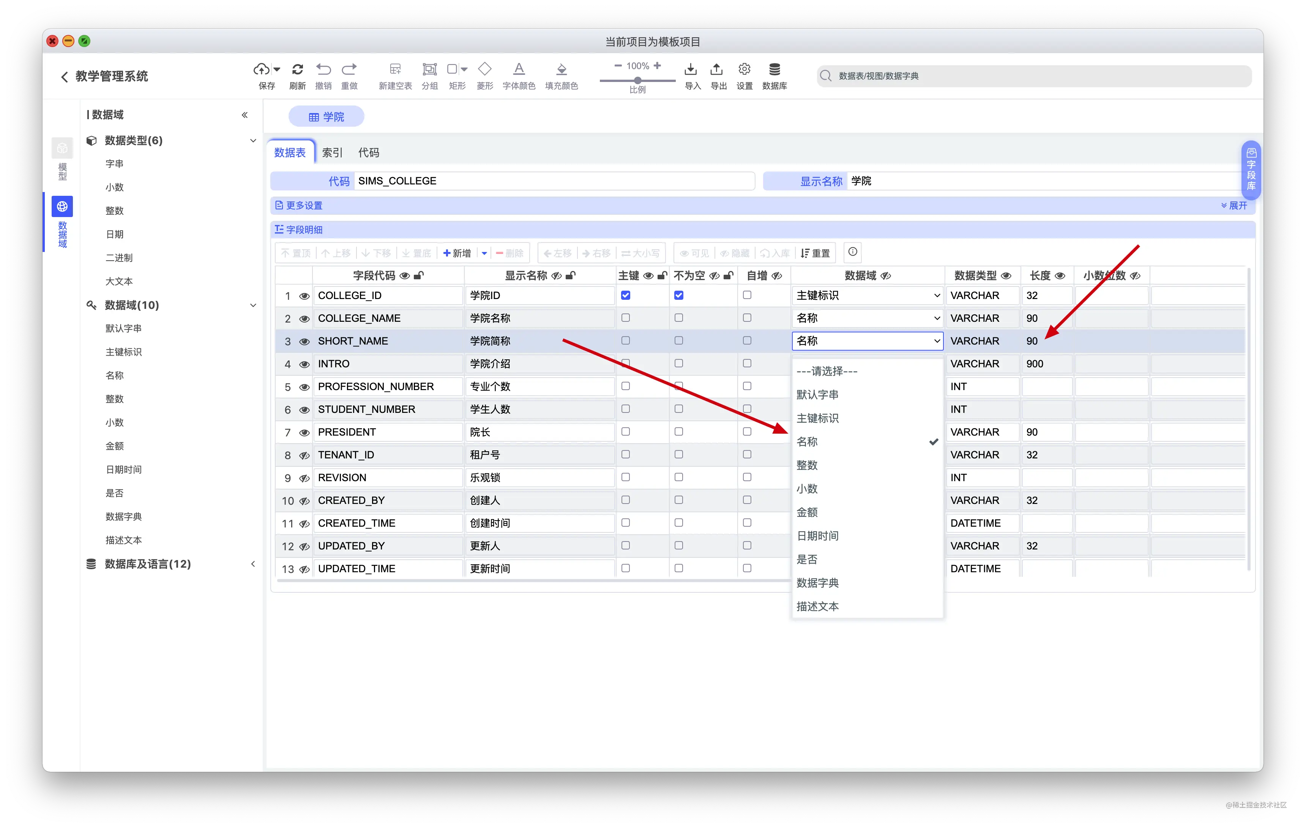
Task: Click the Import icon
Action: 691,69
